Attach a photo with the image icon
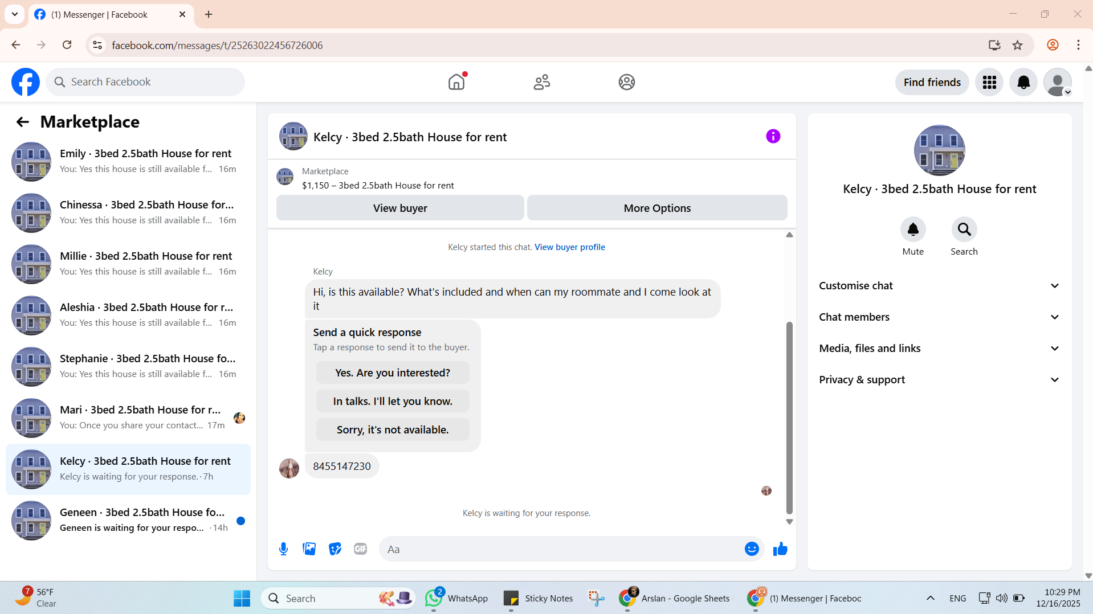 click(x=309, y=549)
